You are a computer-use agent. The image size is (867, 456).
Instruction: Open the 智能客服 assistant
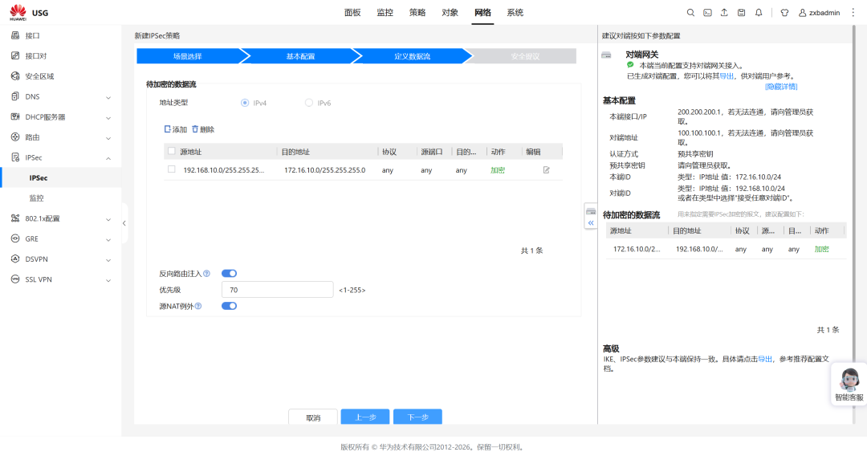click(849, 384)
